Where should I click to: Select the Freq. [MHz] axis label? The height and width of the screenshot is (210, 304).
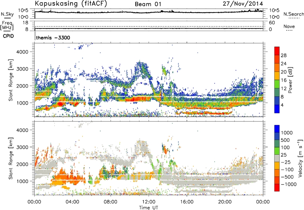click(7, 26)
